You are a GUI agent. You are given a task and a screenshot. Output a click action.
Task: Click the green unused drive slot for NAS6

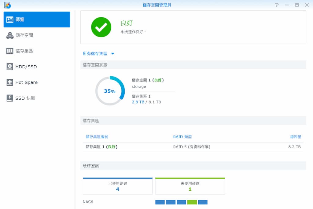[192, 202]
